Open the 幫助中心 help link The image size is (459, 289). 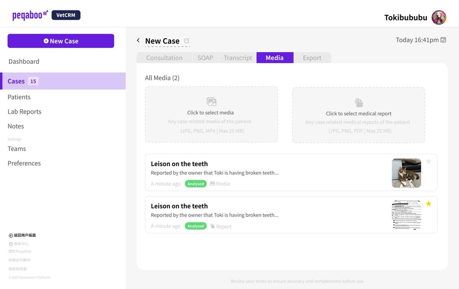pos(19,244)
